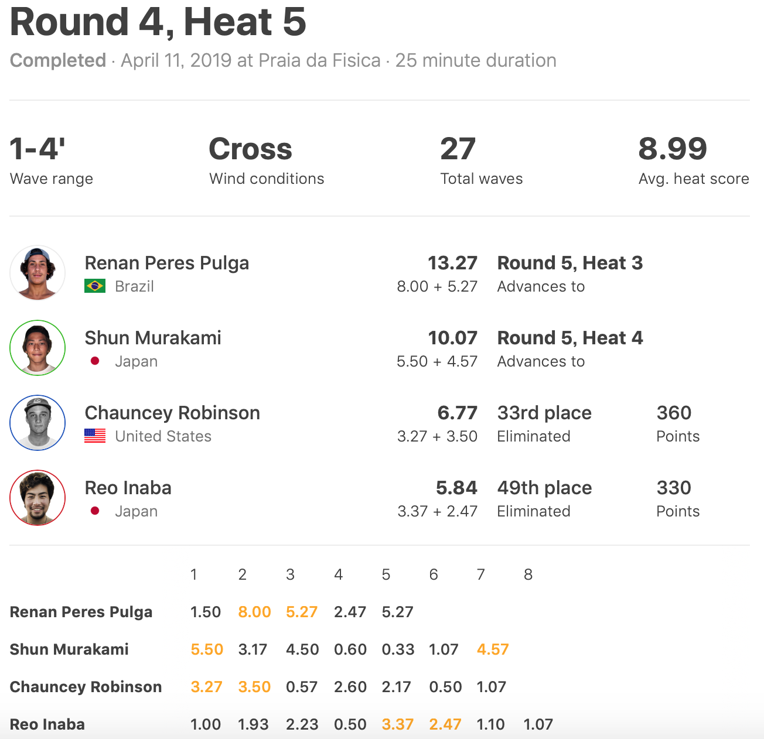The image size is (764, 739).
Task: Click the United States flag icon
Action: coord(95,436)
